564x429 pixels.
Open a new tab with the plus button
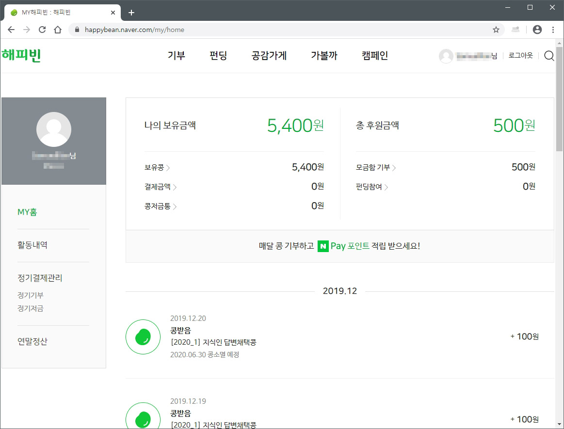131,13
